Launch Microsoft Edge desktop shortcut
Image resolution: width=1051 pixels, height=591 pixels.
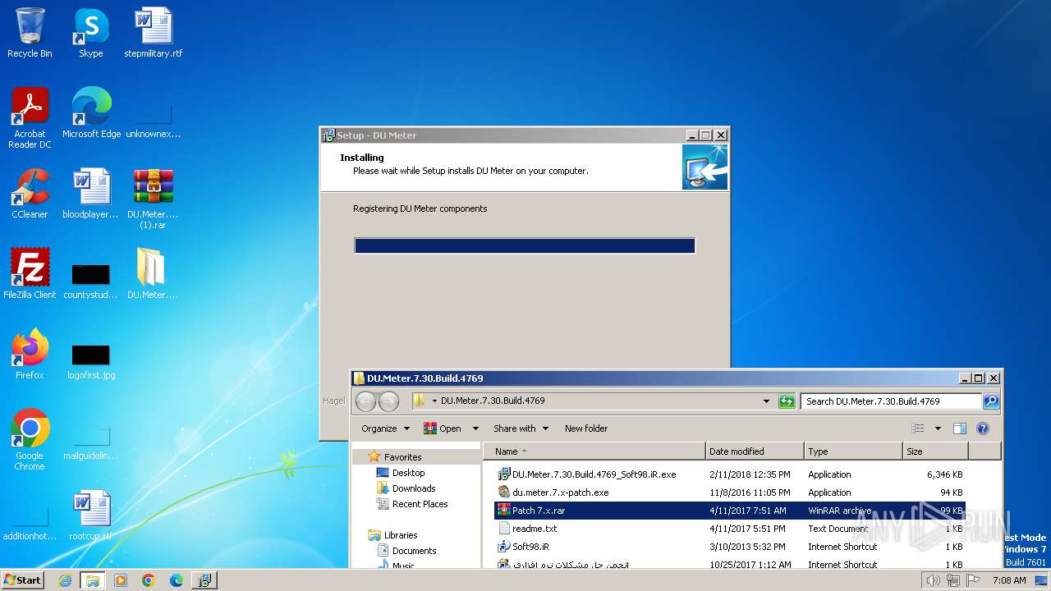coord(91,113)
